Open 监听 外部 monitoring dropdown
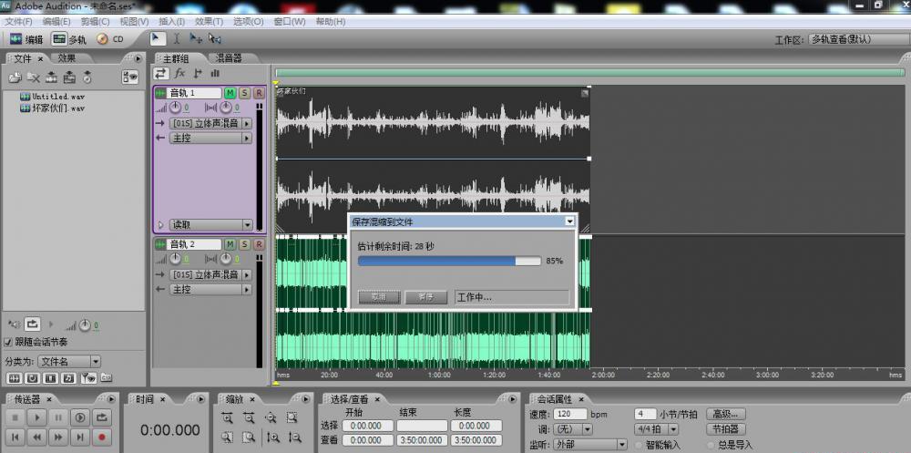This screenshot has height=453, width=911. click(x=589, y=445)
